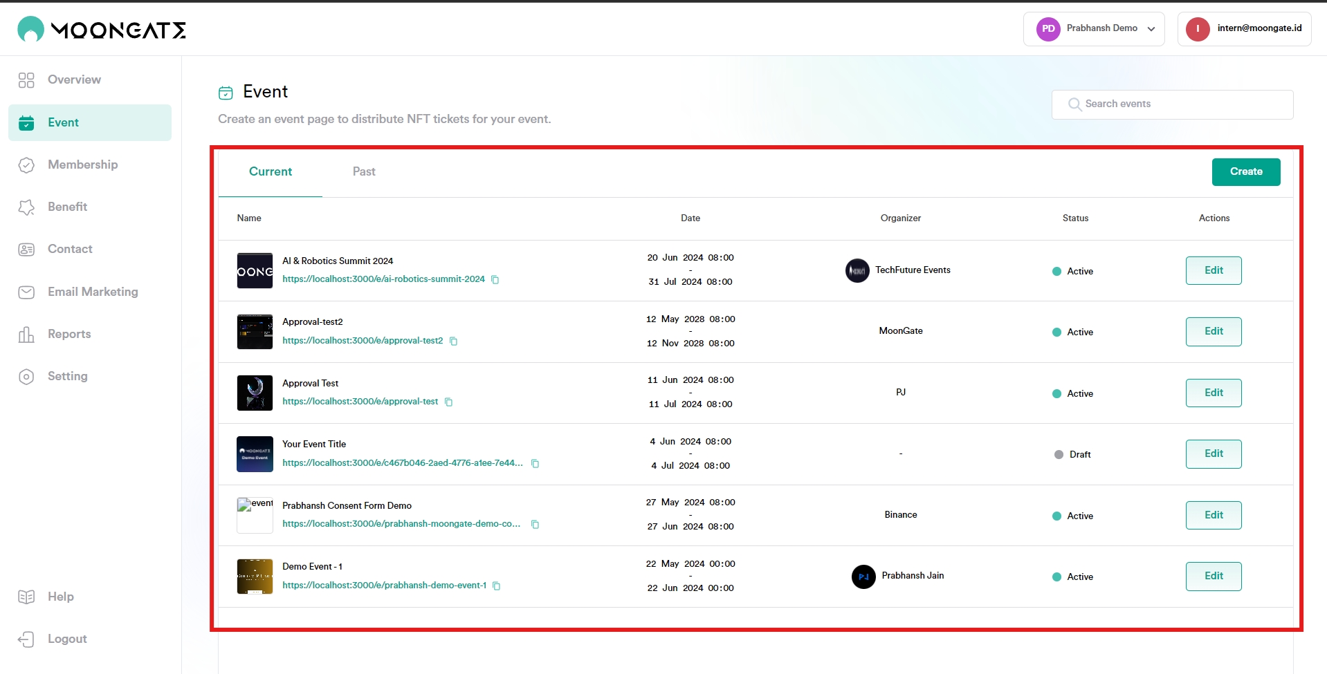Click the Approval Test event thumbnail
1327x674 pixels.
[x=255, y=393]
